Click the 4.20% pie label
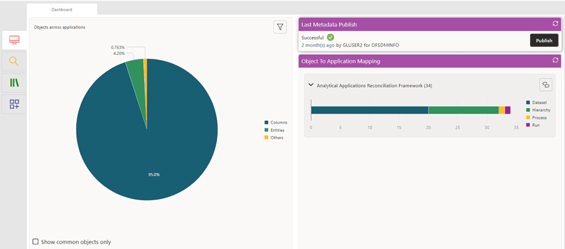This screenshot has width=565, height=249. point(118,53)
